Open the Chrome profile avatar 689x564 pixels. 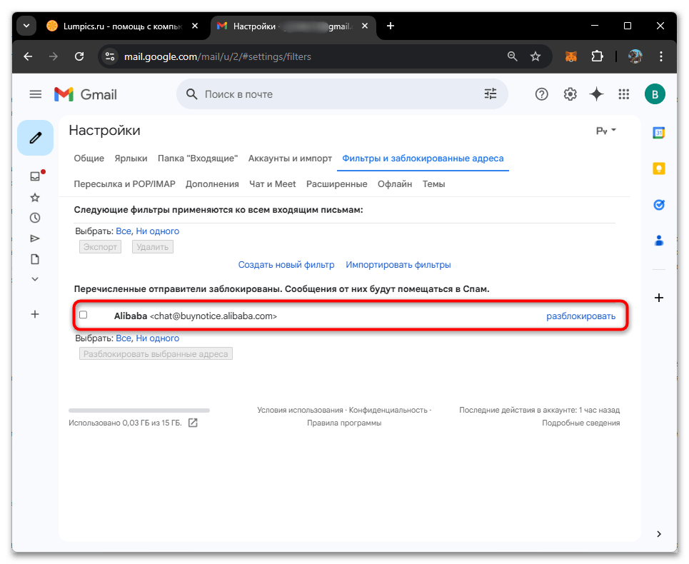tap(635, 56)
